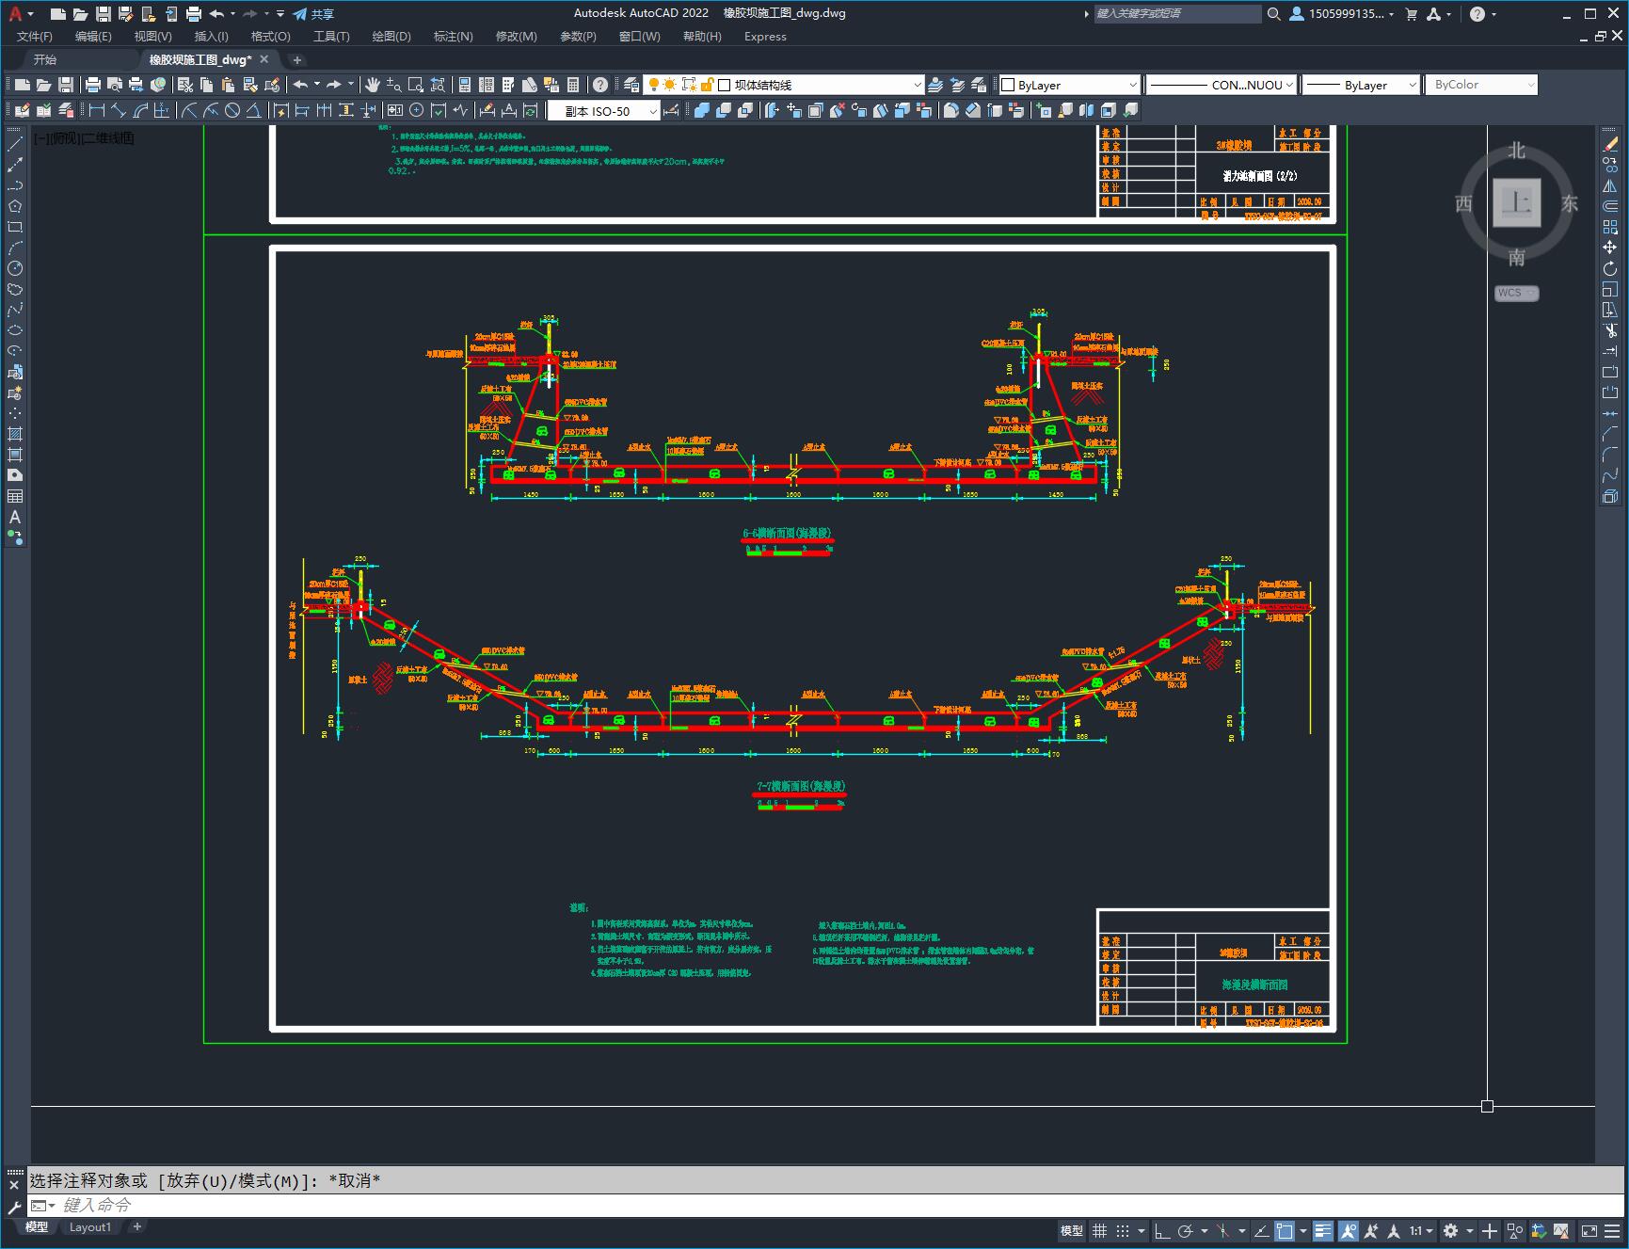Open the 文件(F) menu
1629x1249 pixels.
click(35, 37)
